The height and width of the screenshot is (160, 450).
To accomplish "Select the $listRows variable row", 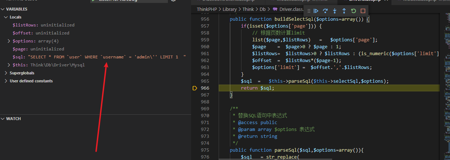I will pyautogui.click(x=95, y=25).
